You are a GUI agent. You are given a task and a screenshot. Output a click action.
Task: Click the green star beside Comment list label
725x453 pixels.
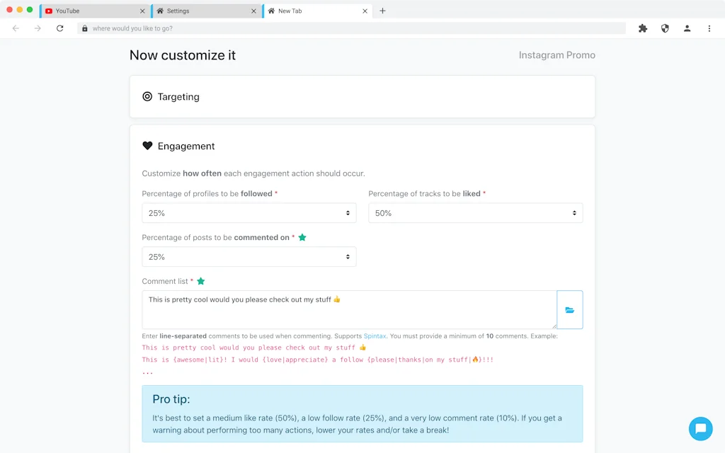(200, 281)
